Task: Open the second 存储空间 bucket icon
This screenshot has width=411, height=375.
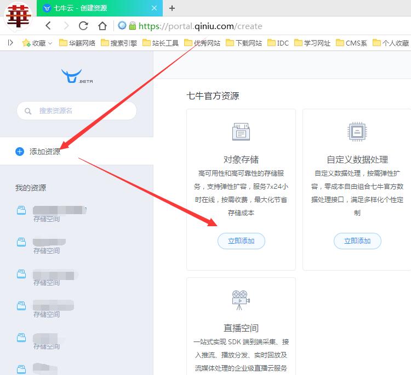Action: 21,242
